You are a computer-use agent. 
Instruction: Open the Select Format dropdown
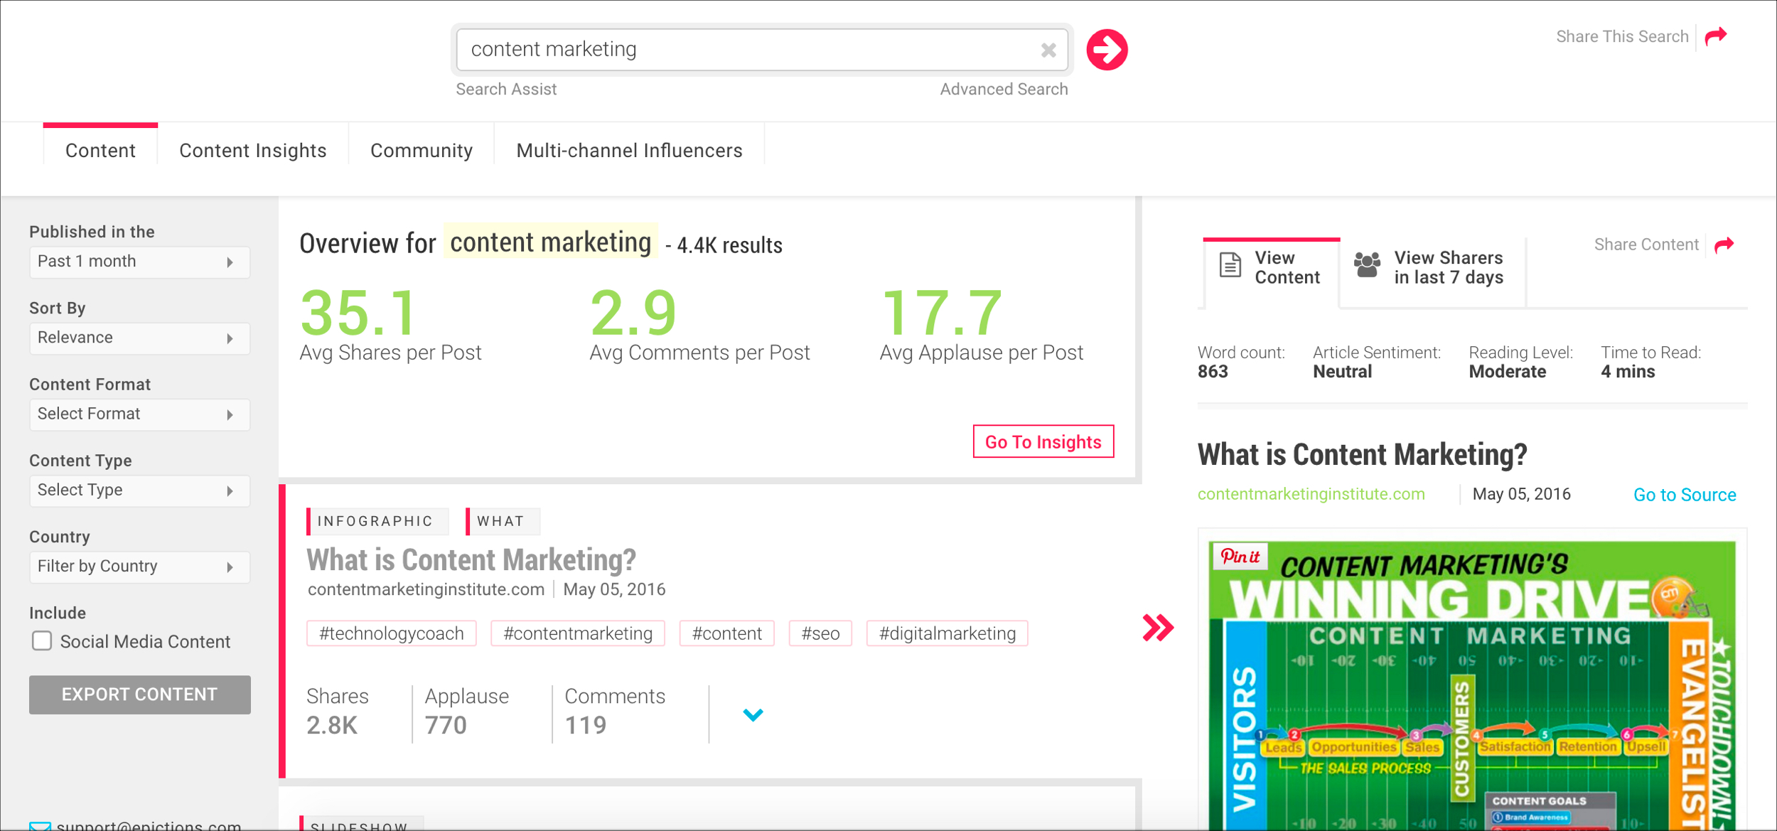[139, 414]
